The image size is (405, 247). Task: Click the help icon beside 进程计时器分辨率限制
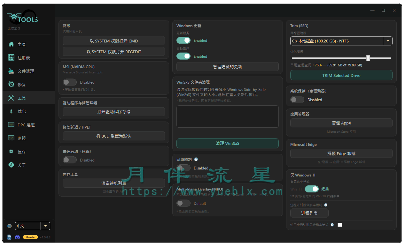tap(326, 205)
